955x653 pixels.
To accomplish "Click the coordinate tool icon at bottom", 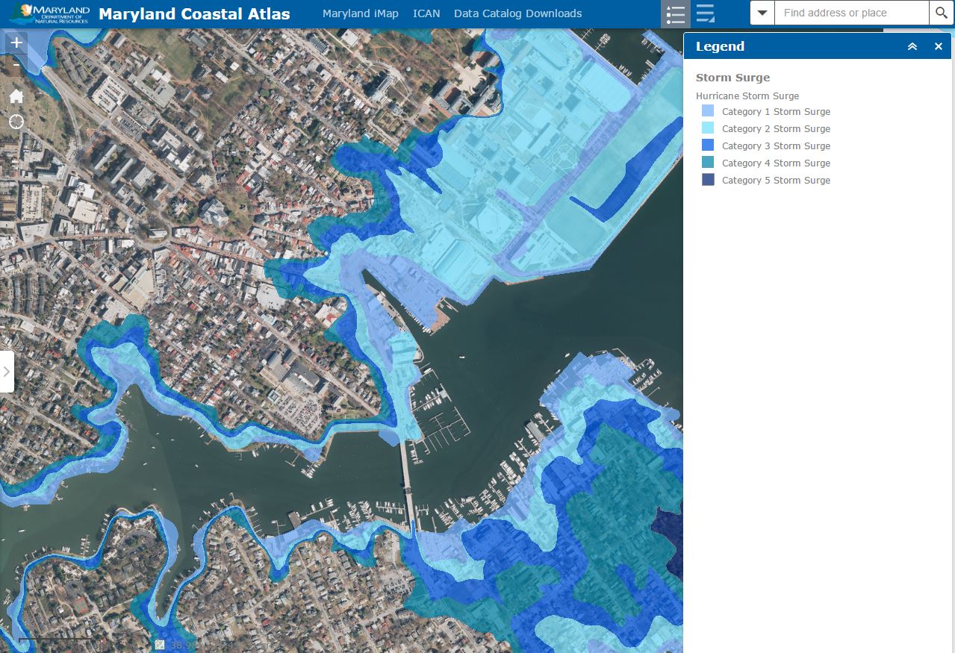I will pos(160,645).
